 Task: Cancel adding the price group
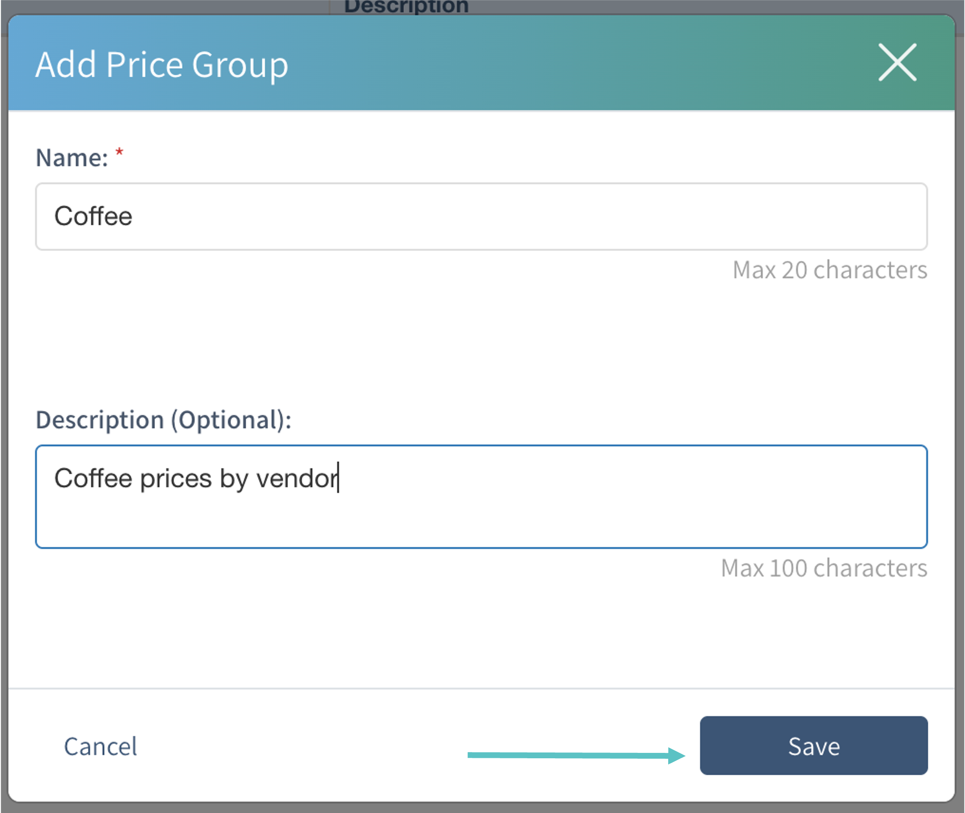pyautogui.click(x=100, y=747)
